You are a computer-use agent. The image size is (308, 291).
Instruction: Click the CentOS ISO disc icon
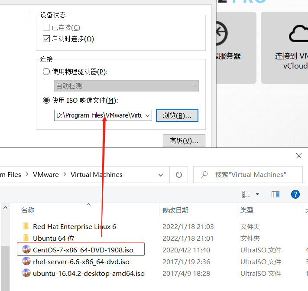(26, 249)
